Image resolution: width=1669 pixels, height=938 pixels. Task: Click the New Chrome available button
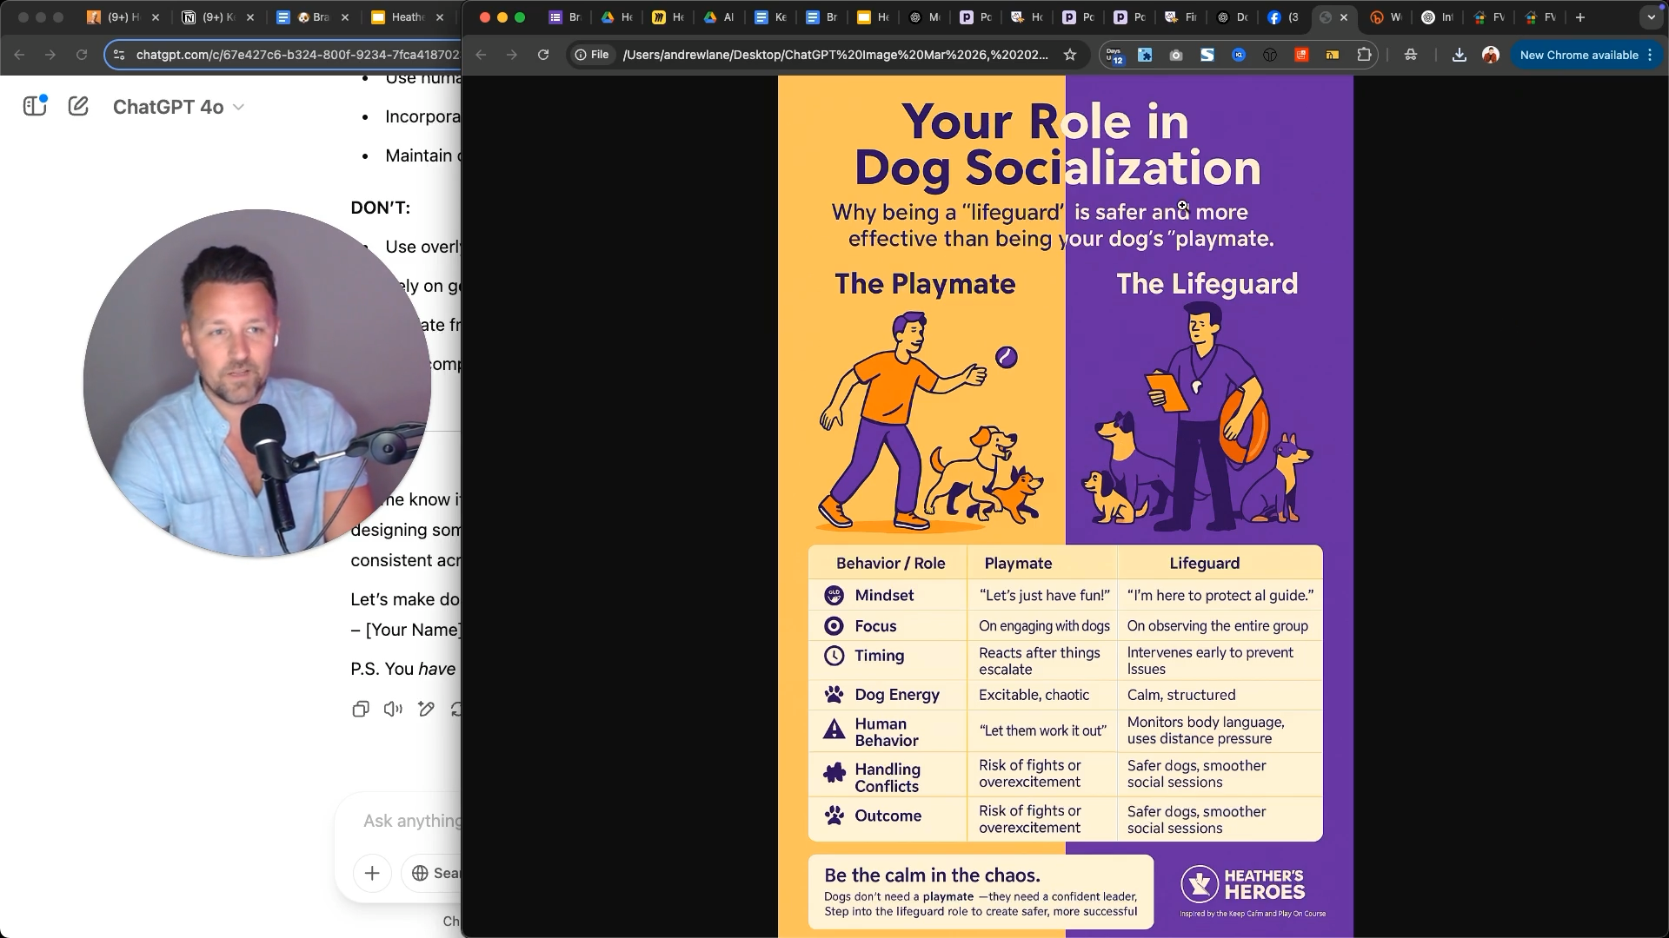tap(1579, 55)
